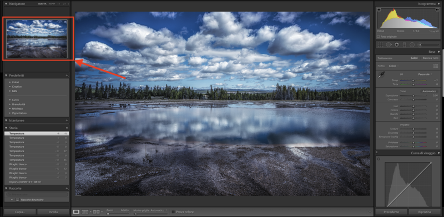Expand the B&N preset group
The width and height of the screenshot is (444, 217).
[10, 91]
